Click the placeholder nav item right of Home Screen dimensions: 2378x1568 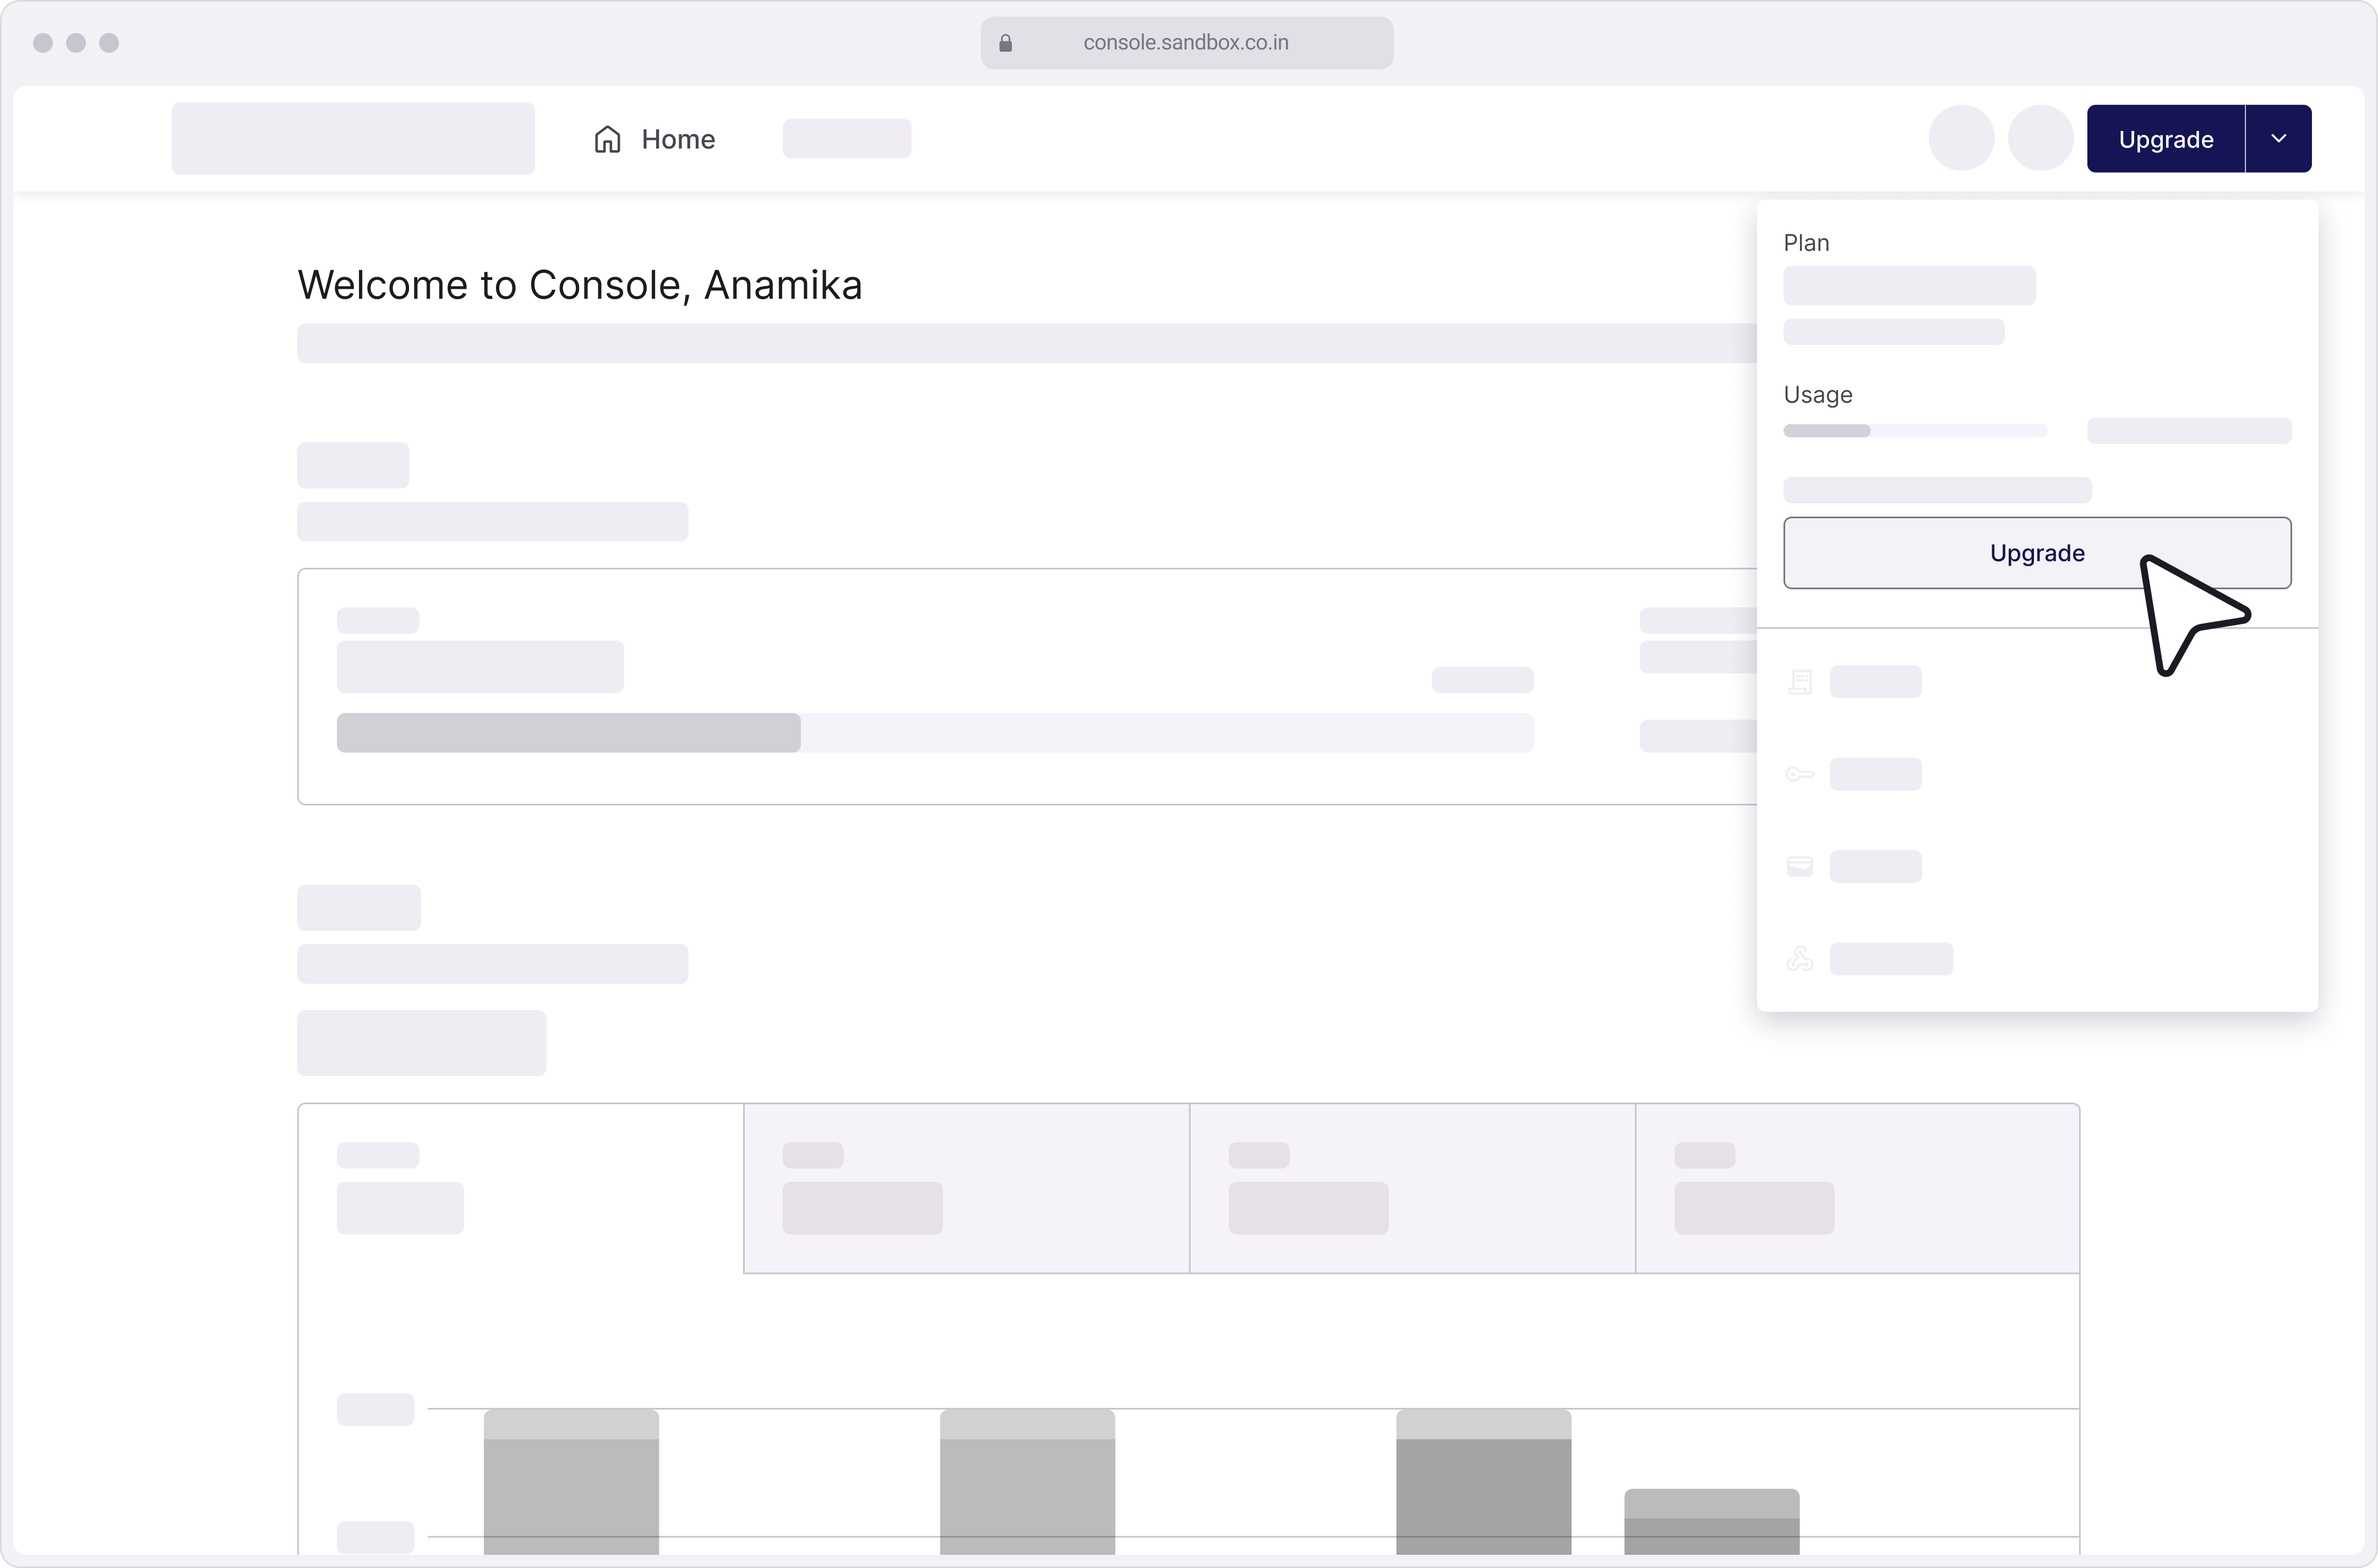[847, 139]
